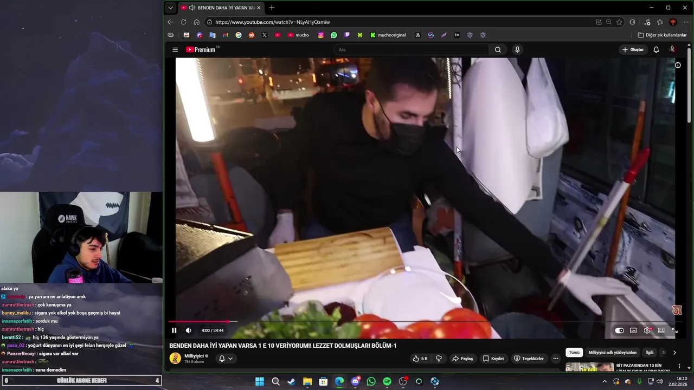Go back in the browser
The width and height of the screenshot is (694, 390).
171,22
